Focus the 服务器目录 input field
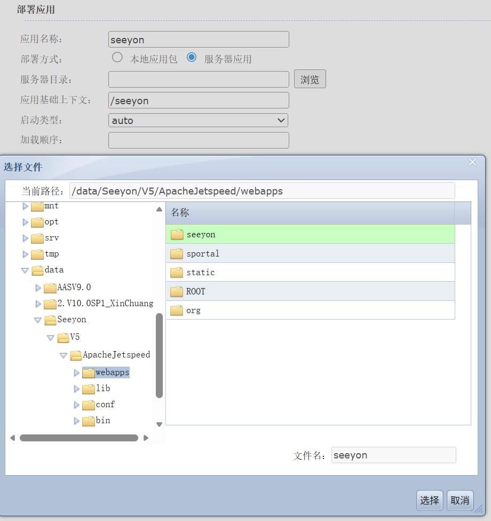The height and width of the screenshot is (521, 491). pyautogui.click(x=199, y=80)
